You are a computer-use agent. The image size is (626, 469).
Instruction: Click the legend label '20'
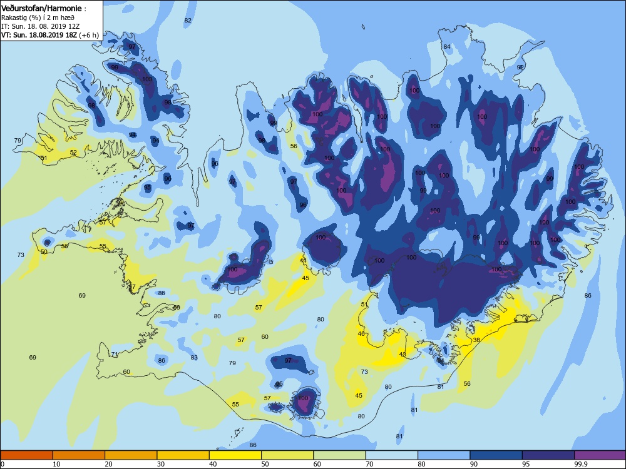pyautogui.click(x=108, y=464)
